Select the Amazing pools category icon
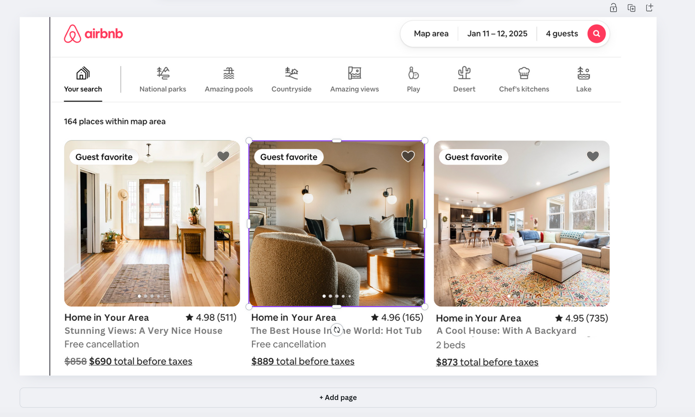 tap(229, 73)
